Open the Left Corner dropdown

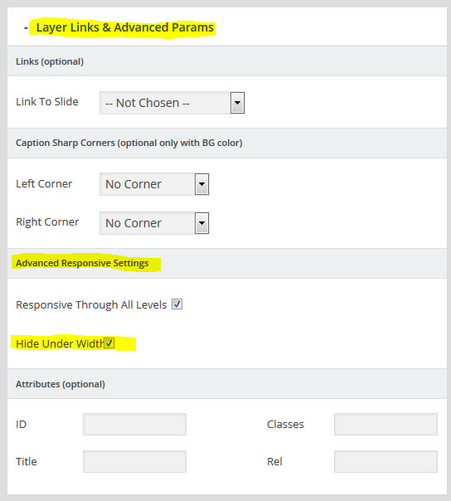[x=154, y=184]
